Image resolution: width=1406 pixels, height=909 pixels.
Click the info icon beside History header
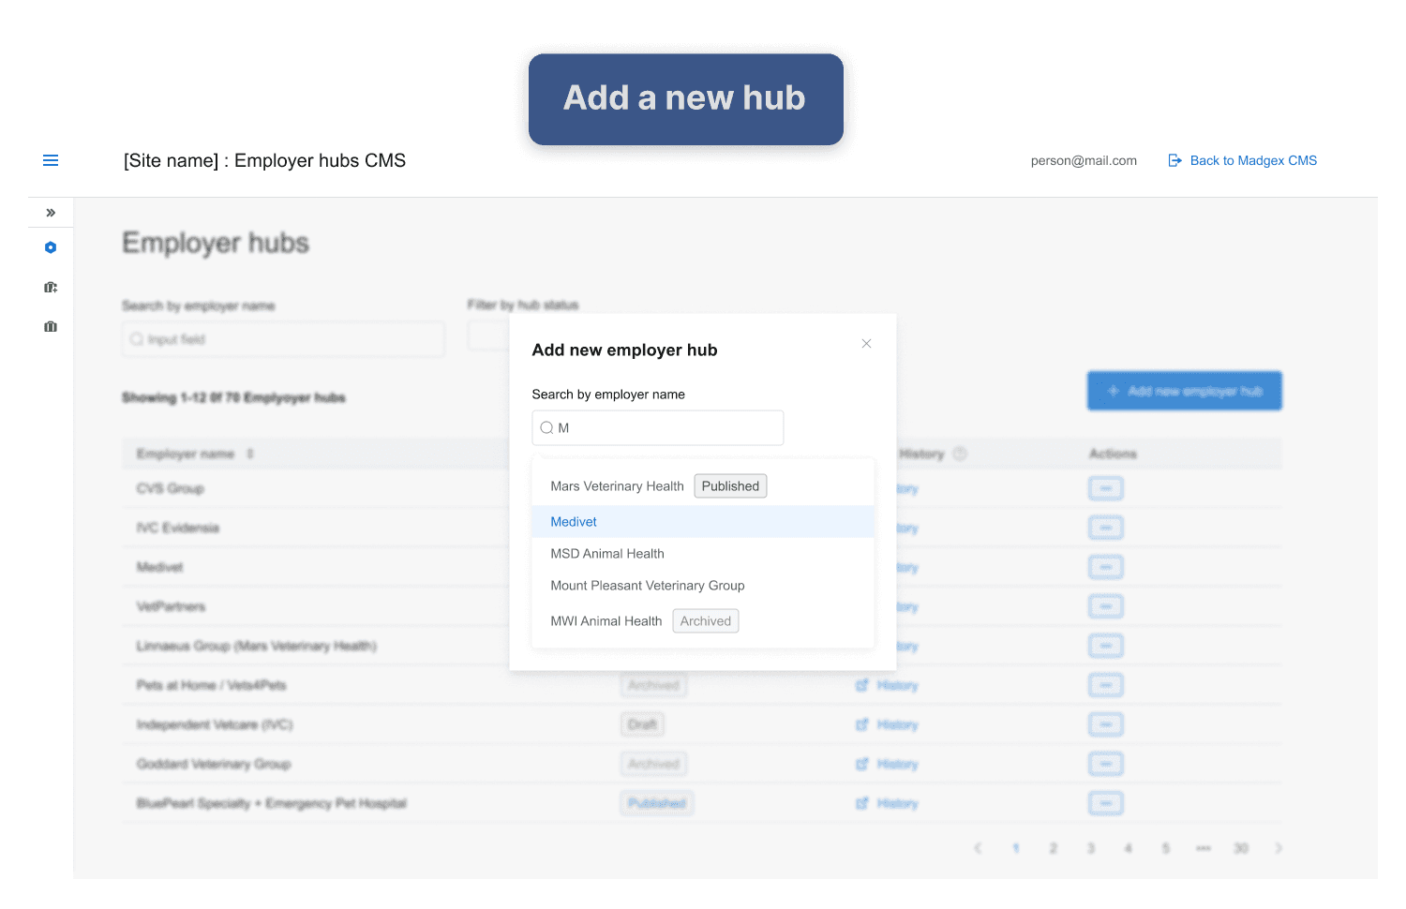click(x=960, y=454)
